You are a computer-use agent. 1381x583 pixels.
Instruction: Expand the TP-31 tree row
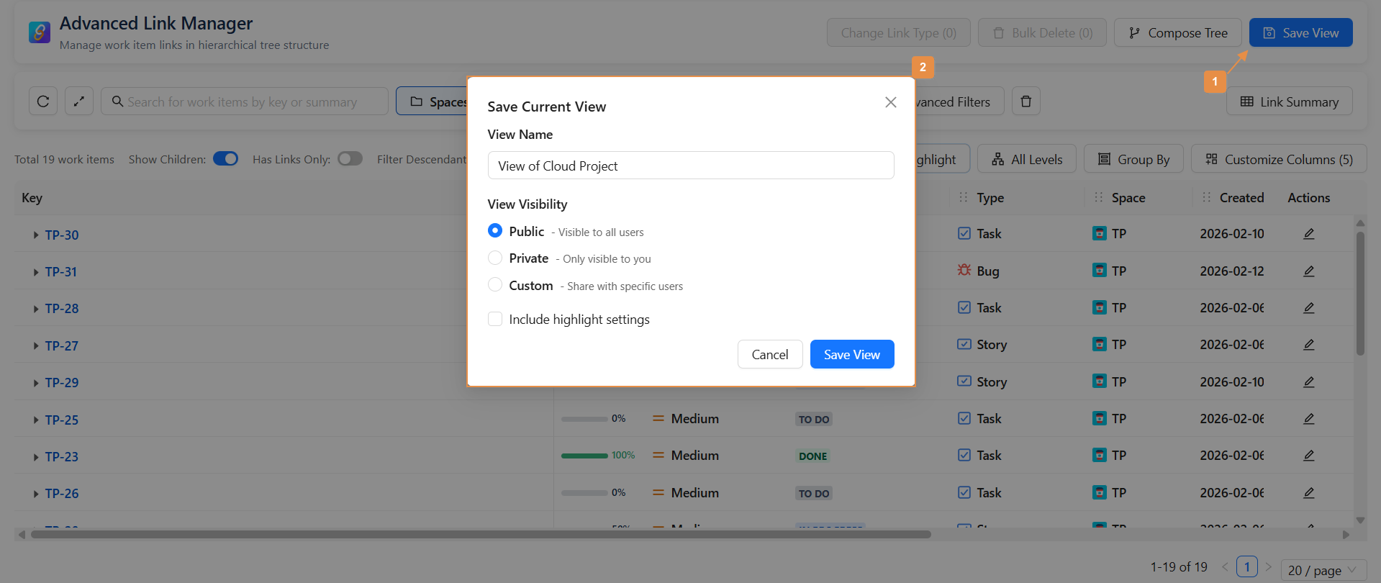coord(36,272)
